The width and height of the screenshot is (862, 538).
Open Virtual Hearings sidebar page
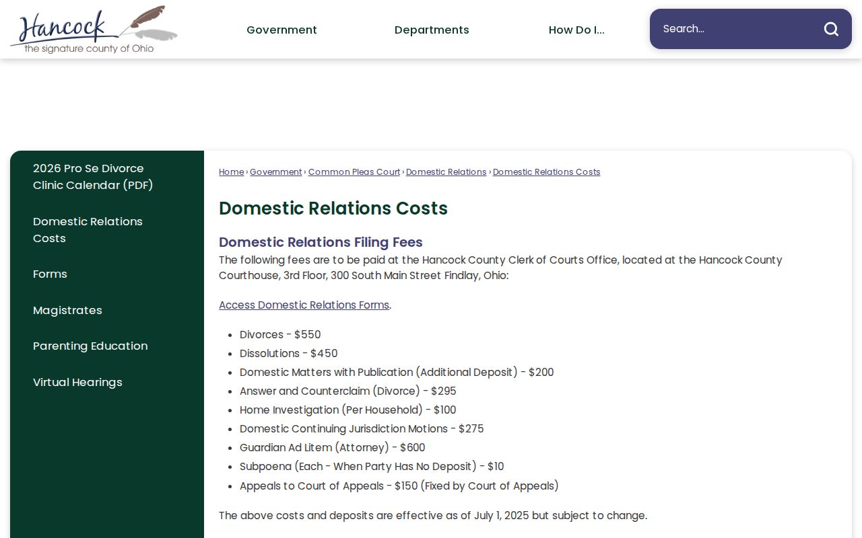[77, 382]
